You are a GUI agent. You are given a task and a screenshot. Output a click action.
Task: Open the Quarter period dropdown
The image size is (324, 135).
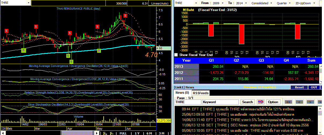[x=289, y=3]
